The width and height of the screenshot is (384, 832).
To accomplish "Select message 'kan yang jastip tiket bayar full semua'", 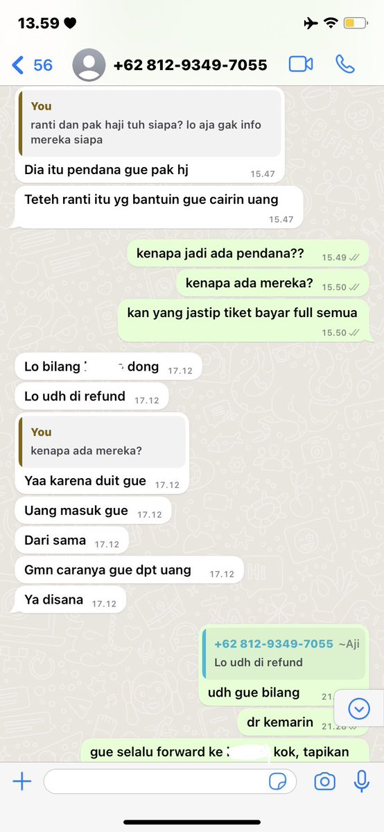I will [x=243, y=320].
